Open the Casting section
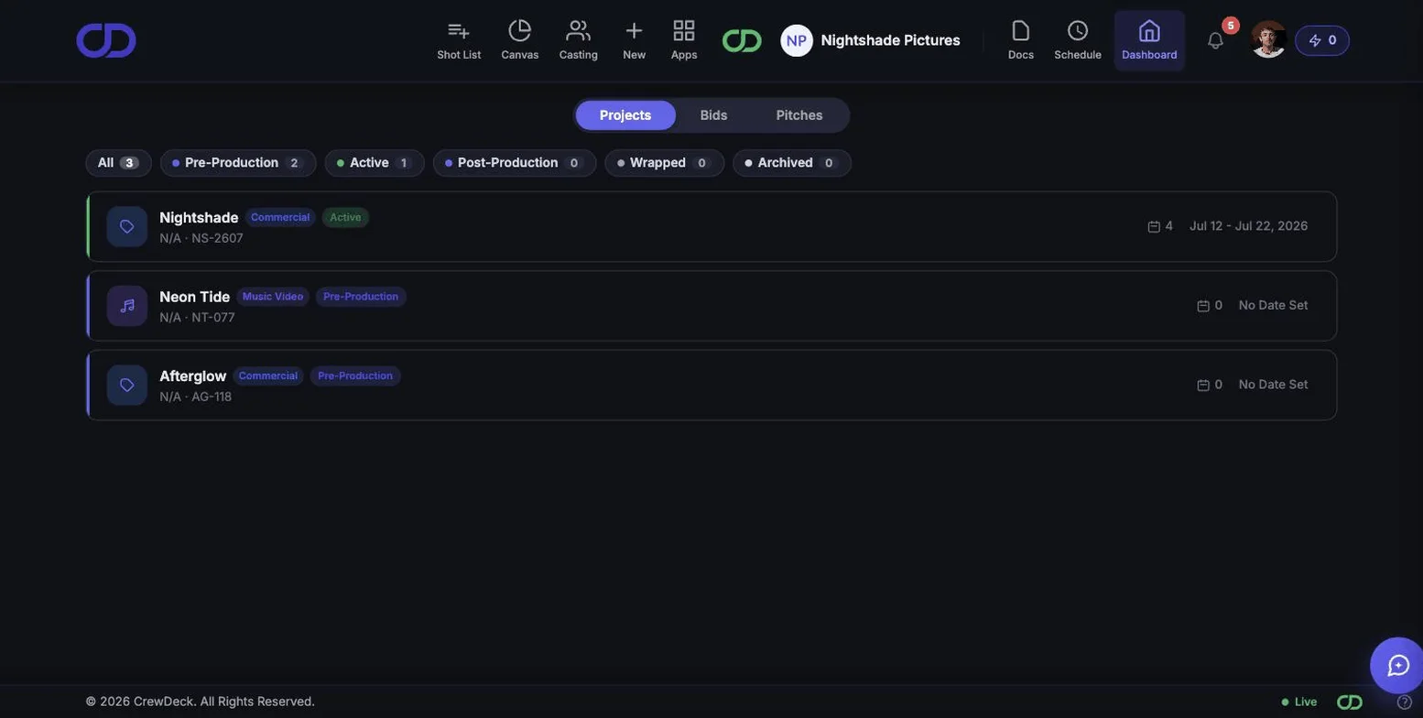 point(579,40)
